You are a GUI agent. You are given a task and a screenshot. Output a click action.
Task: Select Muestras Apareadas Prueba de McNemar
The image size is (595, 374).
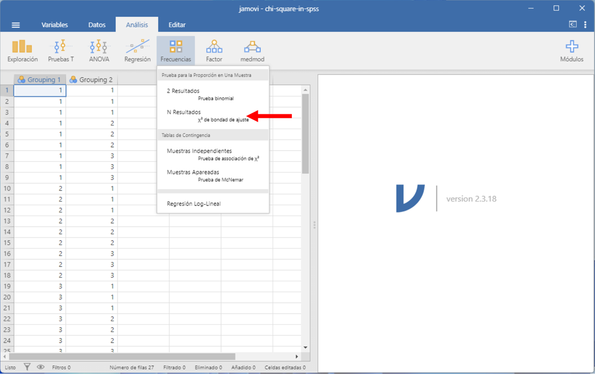205,175
